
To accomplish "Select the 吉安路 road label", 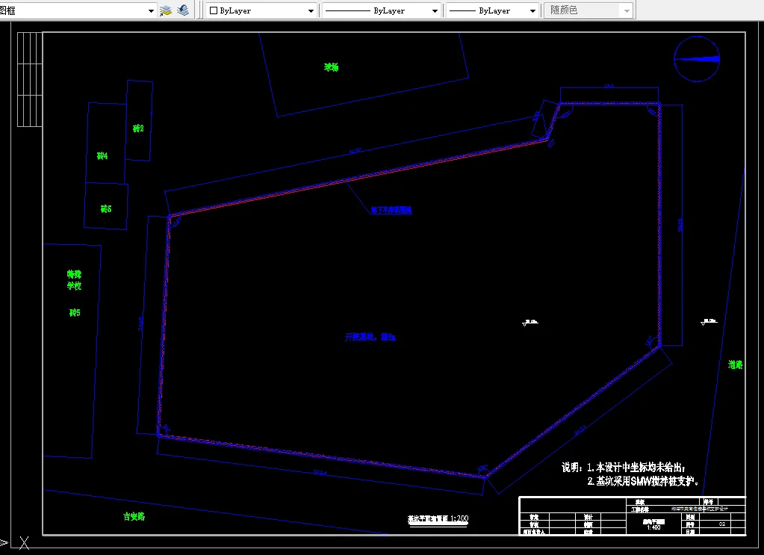I will click(134, 516).
